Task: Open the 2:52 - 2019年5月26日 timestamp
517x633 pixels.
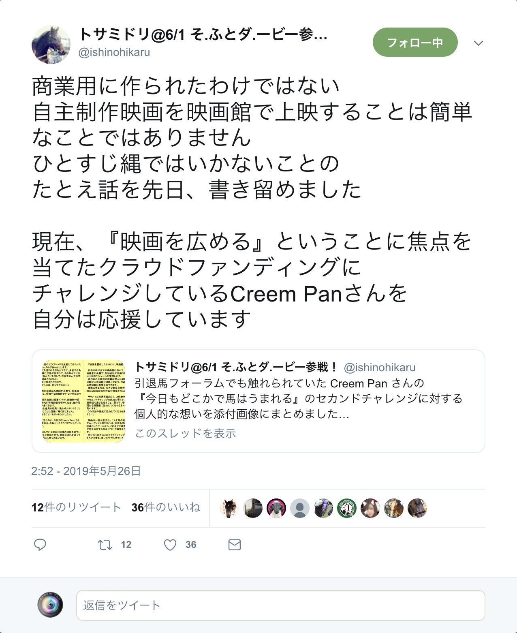Action: point(86,471)
